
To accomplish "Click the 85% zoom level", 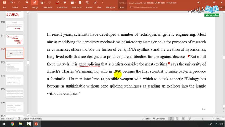I will click(x=218, y=119).
